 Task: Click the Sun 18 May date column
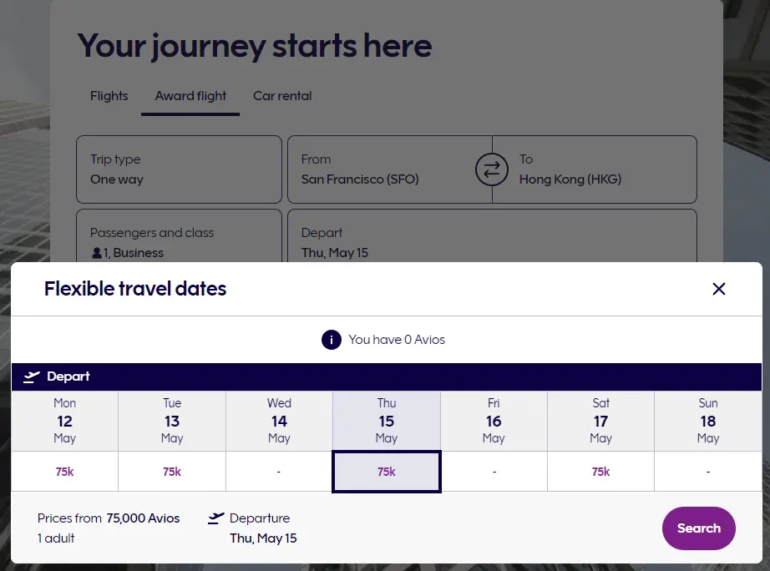click(708, 422)
